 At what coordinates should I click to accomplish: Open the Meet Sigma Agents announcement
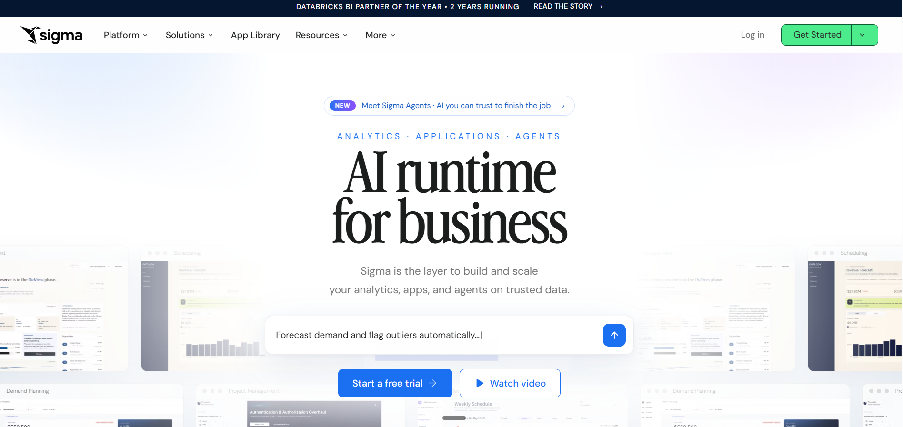pos(449,106)
